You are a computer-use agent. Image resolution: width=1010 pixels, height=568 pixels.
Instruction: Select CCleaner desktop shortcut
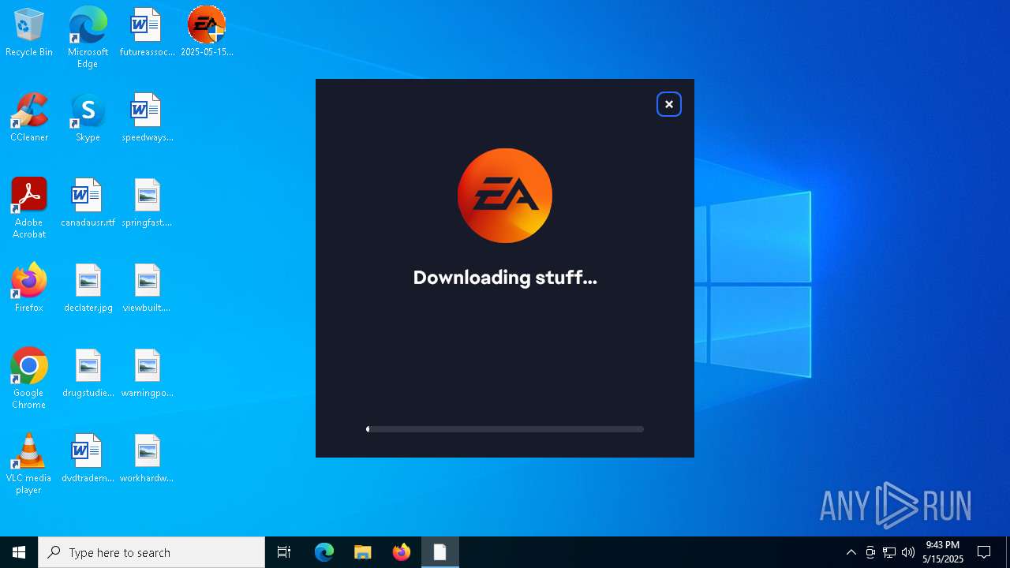click(x=29, y=118)
